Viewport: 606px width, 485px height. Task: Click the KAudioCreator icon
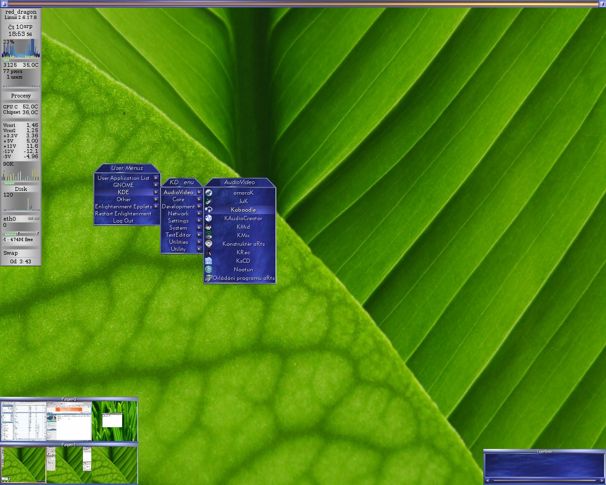[x=208, y=218]
